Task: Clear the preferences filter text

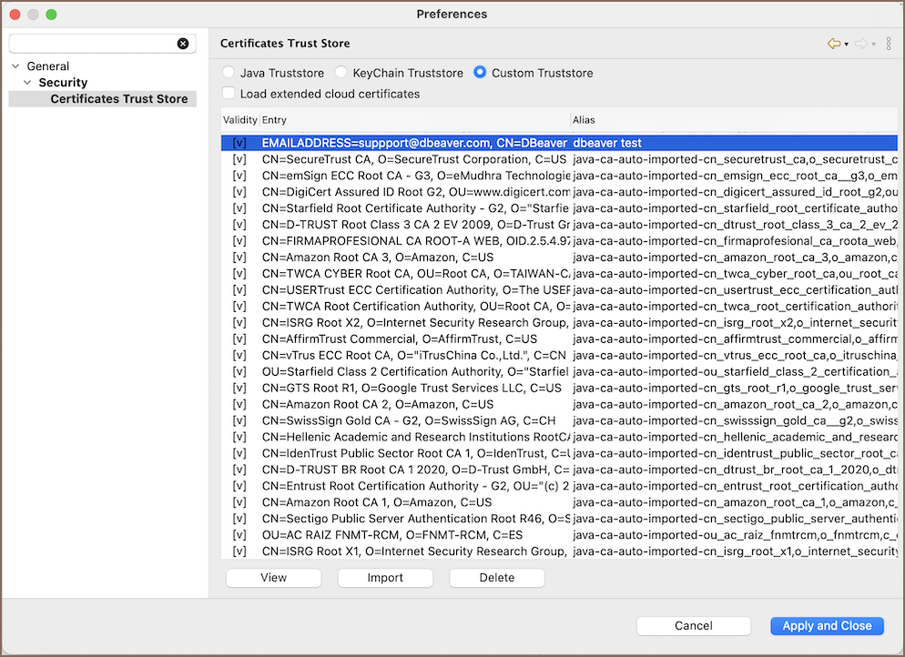Action: coord(183,44)
